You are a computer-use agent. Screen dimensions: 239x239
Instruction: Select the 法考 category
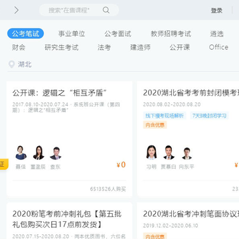tap(104, 47)
